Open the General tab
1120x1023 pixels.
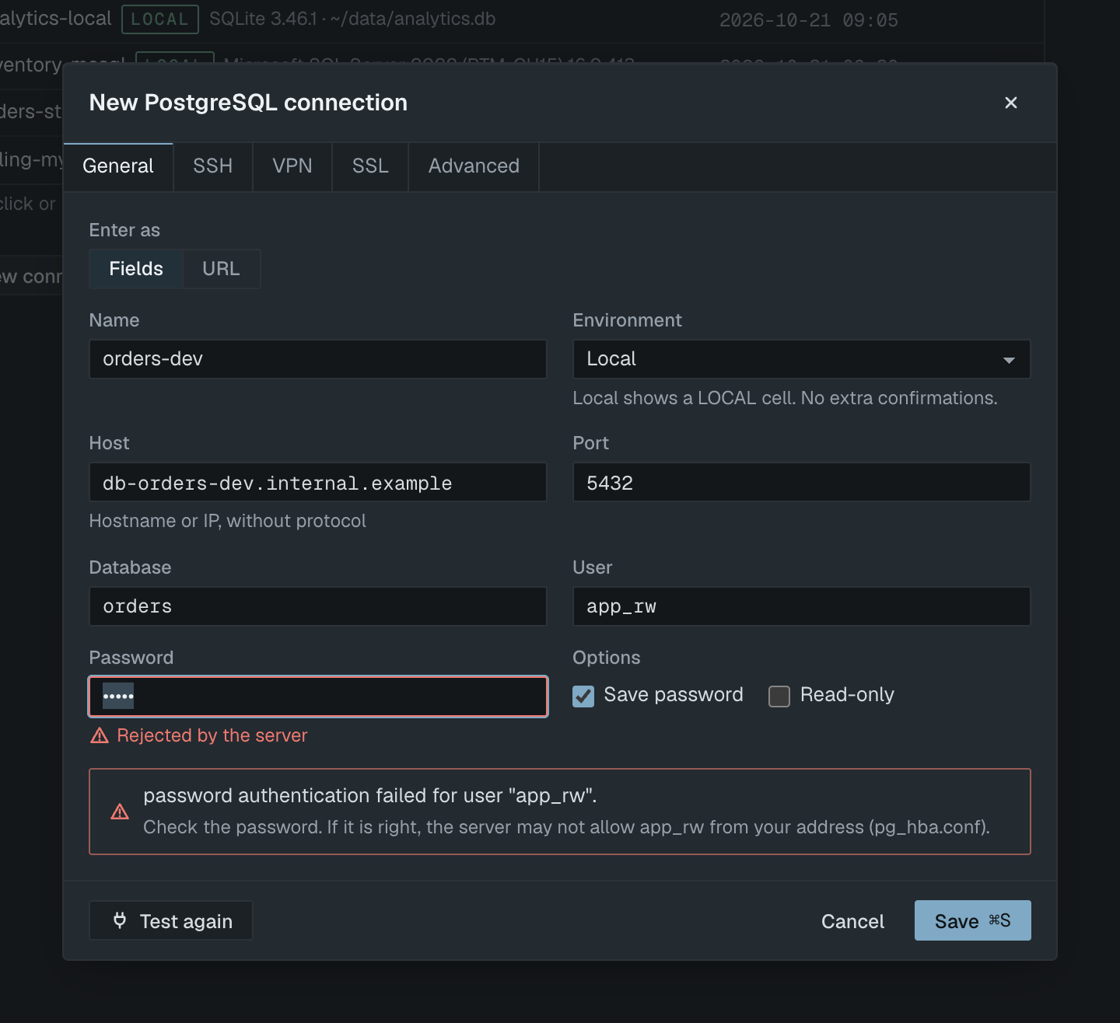pos(118,166)
